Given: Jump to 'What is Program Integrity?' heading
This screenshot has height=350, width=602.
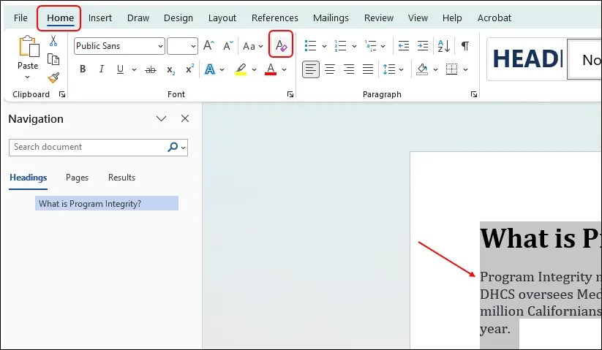Looking at the screenshot, I should point(107,204).
